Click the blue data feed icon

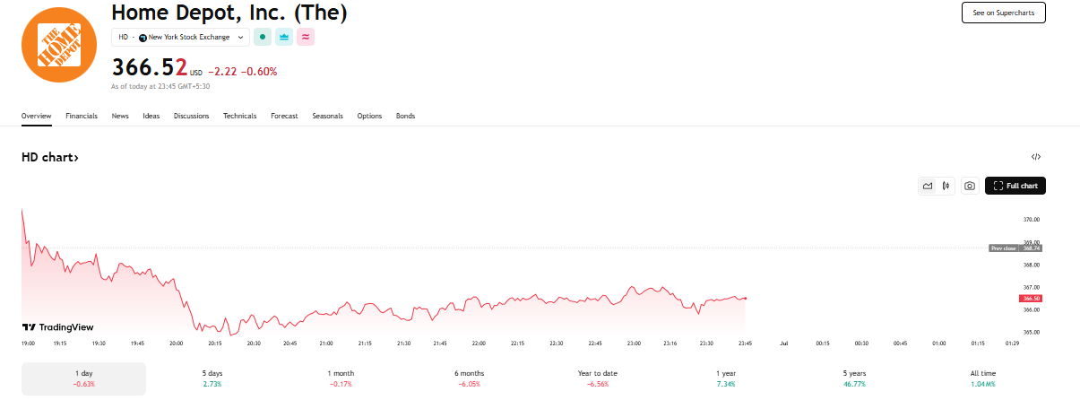point(284,37)
